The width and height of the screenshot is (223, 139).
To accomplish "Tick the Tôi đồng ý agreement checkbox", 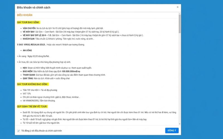I will coord(18,131).
